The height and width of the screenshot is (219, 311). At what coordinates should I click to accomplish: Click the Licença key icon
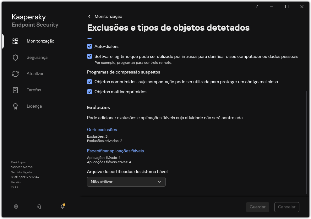point(15,106)
